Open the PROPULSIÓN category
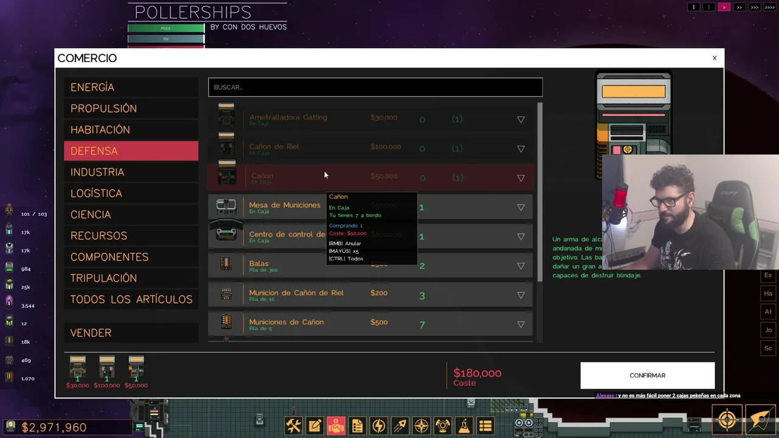Screen dimensions: 779x438 (x=131, y=108)
